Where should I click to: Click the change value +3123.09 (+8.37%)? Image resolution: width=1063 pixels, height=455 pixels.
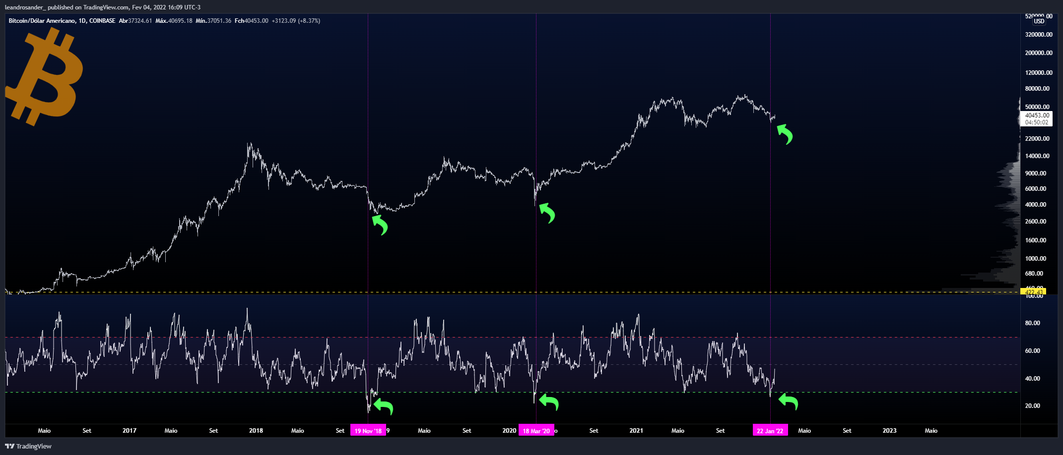click(296, 21)
